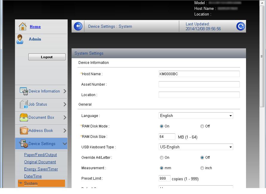Viewport: 266px width, 194px height.
Task: Open the Job Status menu
Action: [41, 104]
